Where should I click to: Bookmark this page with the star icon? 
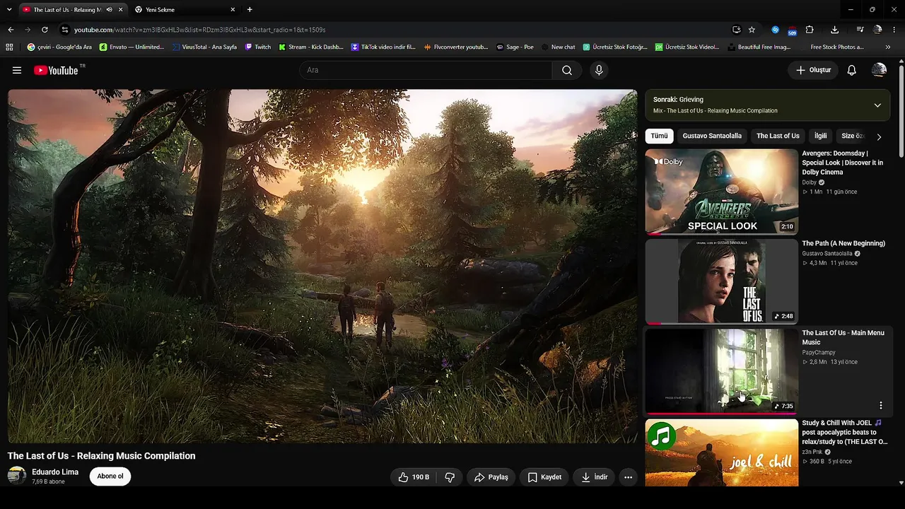tap(752, 30)
